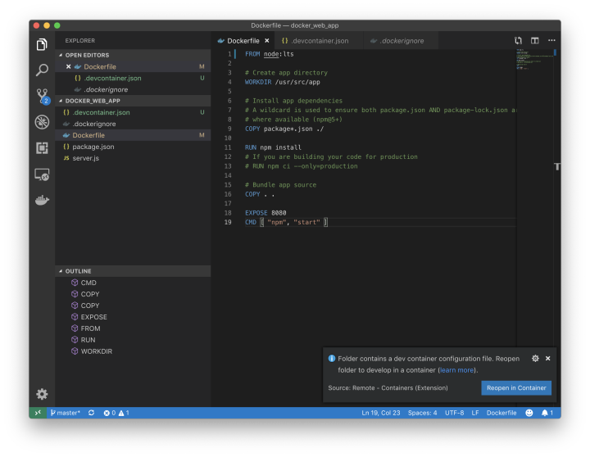Open the Remote Explorer icon
Screen dimensions: 590x457
[x=42, y=174]
